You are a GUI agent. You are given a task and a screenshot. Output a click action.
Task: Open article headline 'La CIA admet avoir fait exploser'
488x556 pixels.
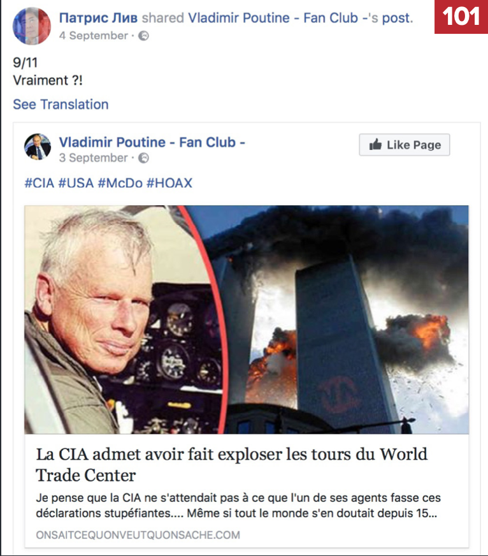(232, 465)
